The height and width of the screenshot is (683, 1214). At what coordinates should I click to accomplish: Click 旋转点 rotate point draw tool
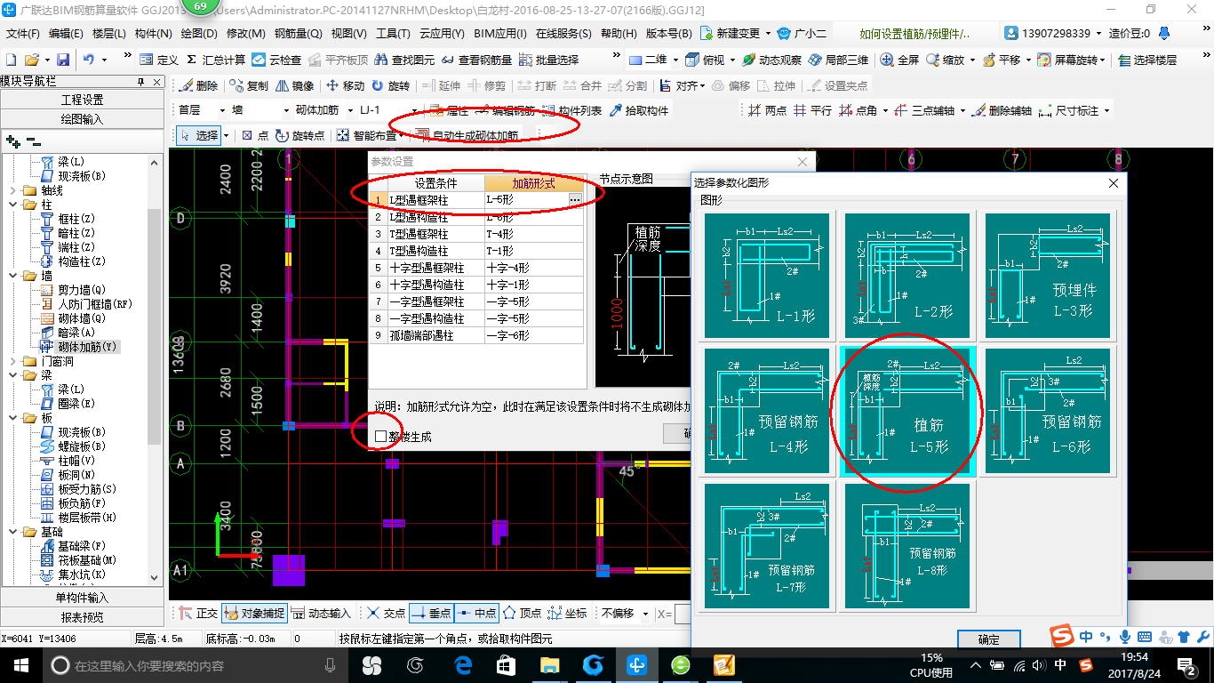click(300, 135)
